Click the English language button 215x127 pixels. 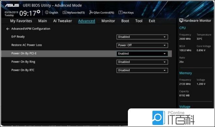(54, 13)
